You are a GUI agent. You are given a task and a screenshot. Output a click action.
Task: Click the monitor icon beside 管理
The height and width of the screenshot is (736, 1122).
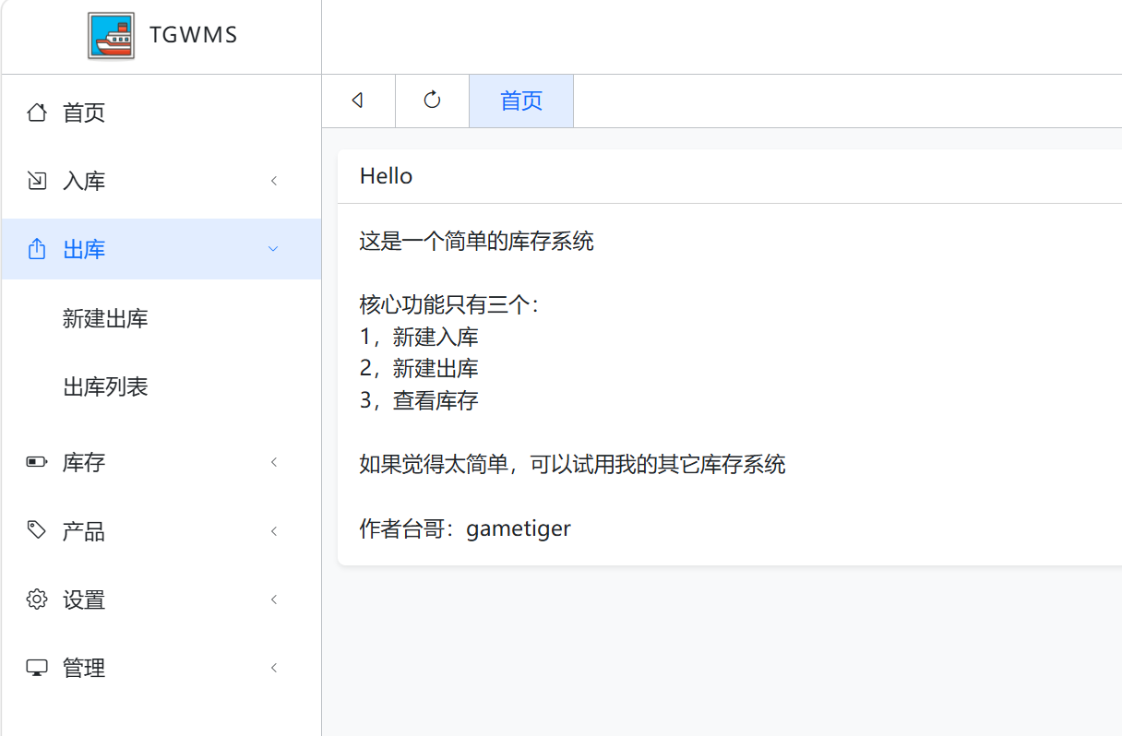[x=37, y=668]
